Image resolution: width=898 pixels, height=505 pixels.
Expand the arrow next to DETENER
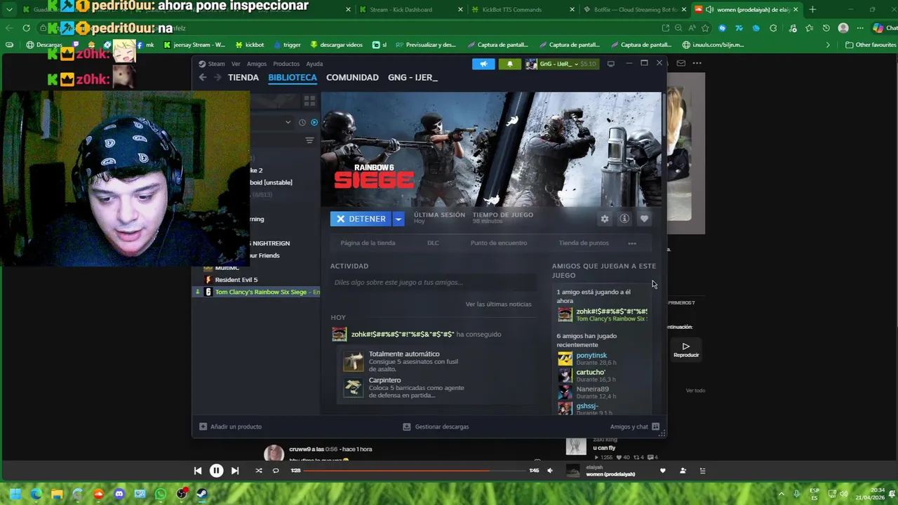pos(398,219)
